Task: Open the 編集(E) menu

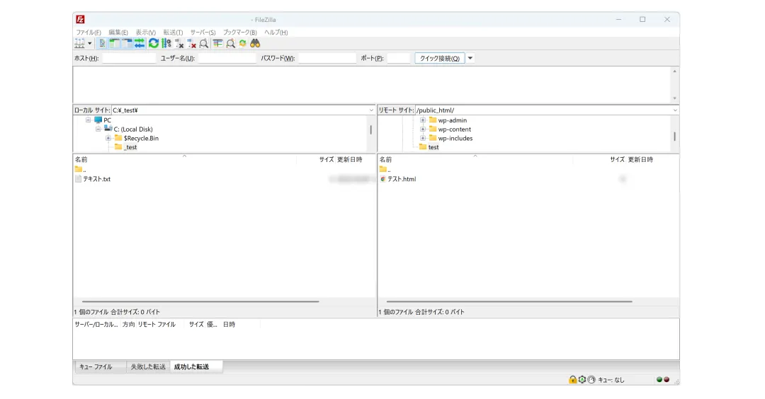Action: pyautogui.click(x=118, y=32)
